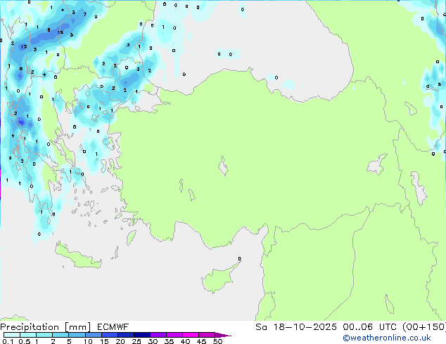
Task: Click the map precipitation value '12'
Action: point(60,32)
